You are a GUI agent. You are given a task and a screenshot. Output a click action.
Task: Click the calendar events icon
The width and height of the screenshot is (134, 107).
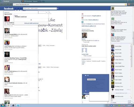click(x=83, y=18)
